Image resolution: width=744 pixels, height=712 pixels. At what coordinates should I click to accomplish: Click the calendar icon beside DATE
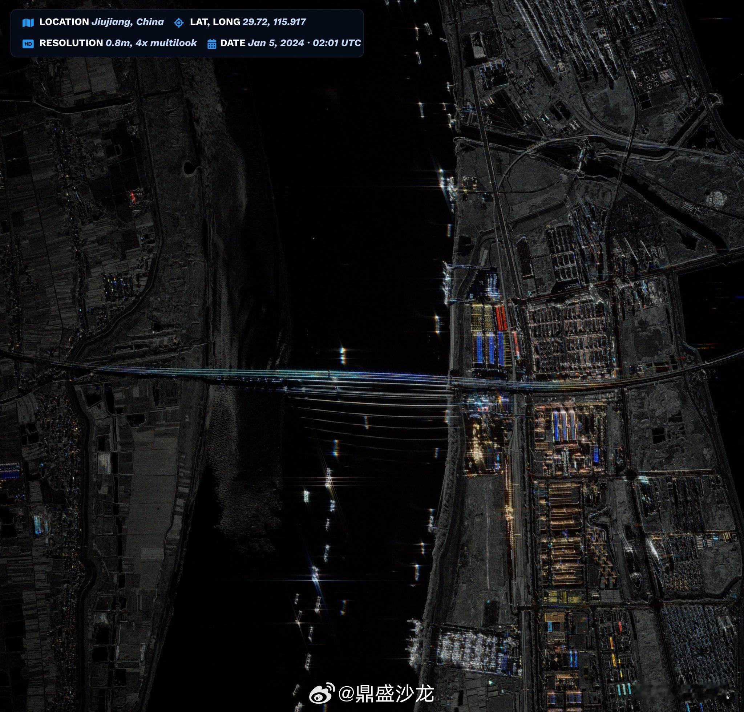coord(211,44)
